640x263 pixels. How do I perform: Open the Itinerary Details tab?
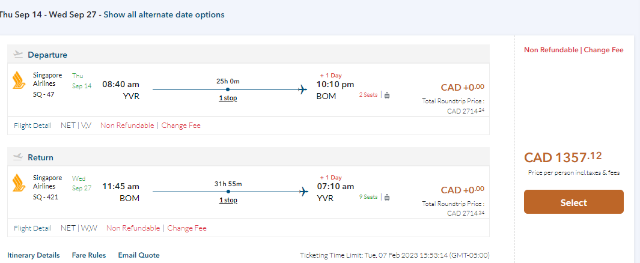click(34, 255)
